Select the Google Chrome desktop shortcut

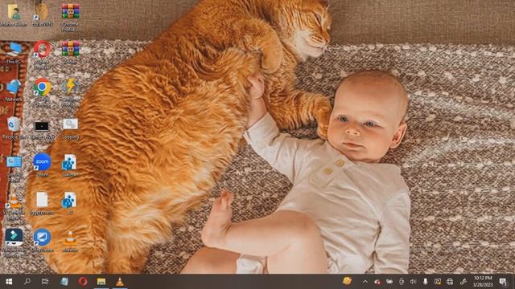coord(42,88)
